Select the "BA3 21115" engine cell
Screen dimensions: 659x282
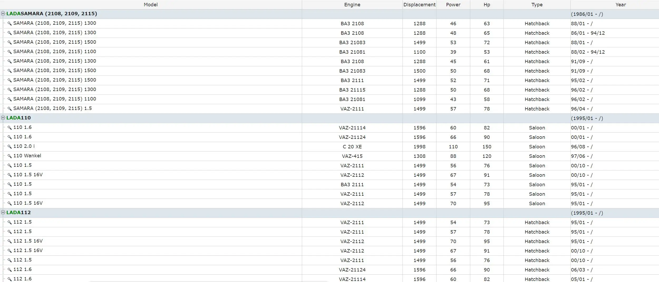click(352, 90)
